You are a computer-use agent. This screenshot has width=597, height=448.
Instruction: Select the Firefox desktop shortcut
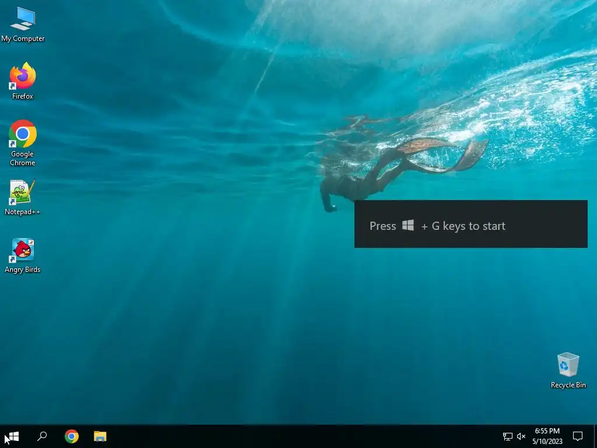[x=23, y=80]
